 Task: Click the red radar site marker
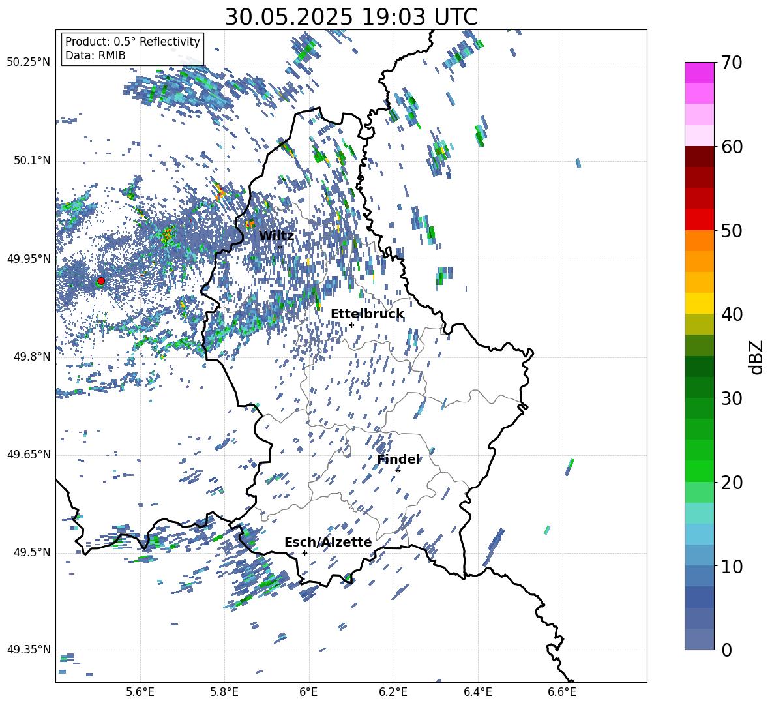pyautogui.click(x=101, y=280)
